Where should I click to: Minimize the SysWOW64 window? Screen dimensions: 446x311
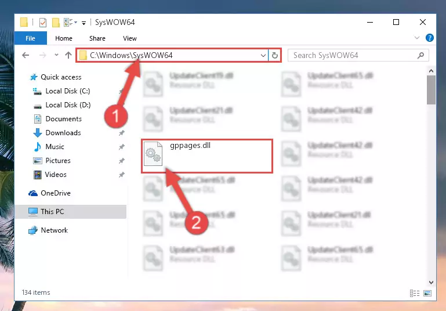370,22
